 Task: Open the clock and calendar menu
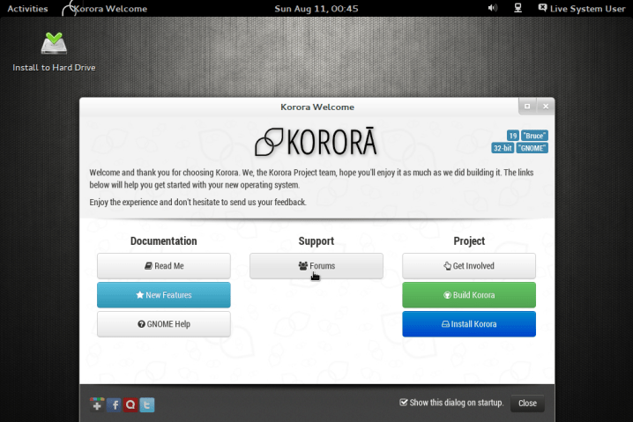316,9
